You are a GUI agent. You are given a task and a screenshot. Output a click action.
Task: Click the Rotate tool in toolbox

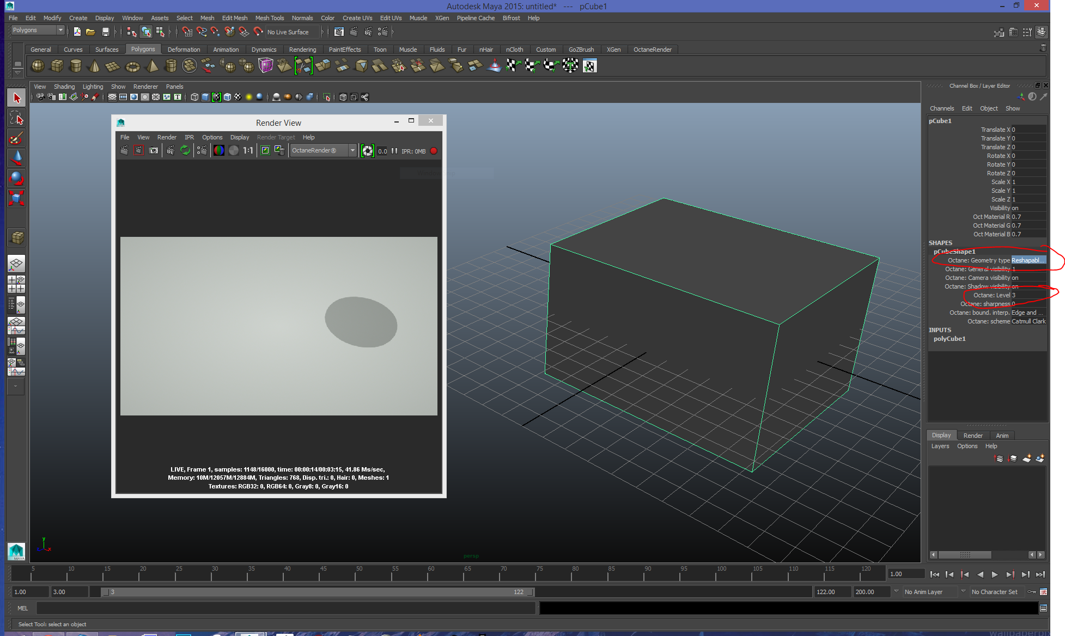coord(16,178)
